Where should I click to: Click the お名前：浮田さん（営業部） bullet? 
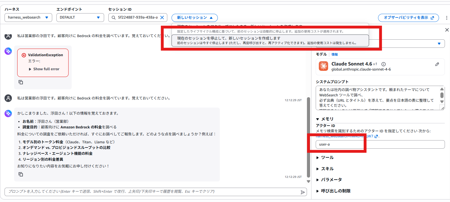(x=45, y=122)
